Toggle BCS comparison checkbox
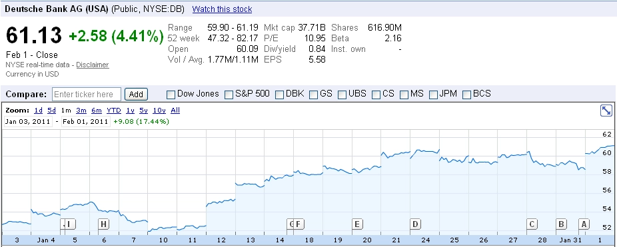 tap(467, 95)
